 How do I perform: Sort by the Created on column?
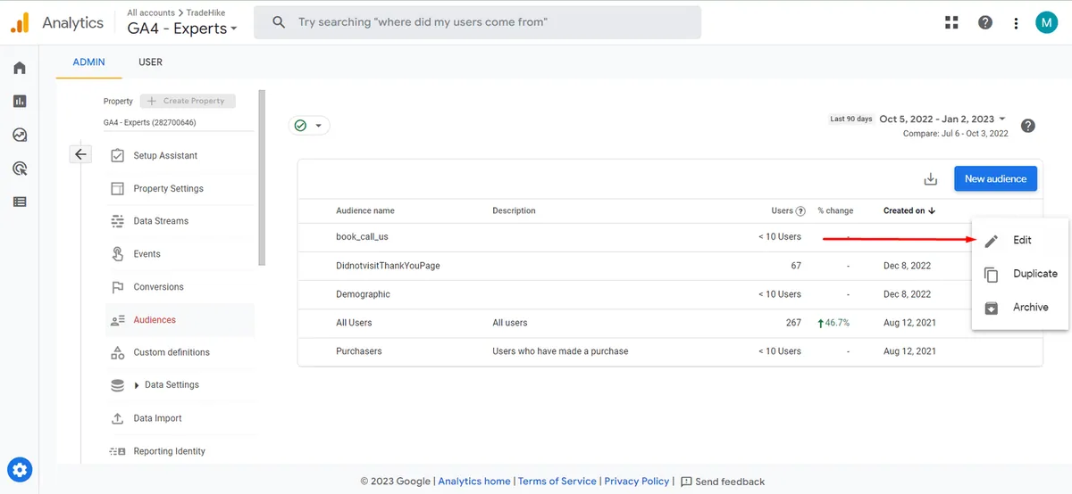pos(909,211)
